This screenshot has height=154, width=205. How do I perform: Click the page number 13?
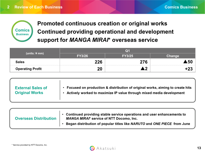[199, 148]
